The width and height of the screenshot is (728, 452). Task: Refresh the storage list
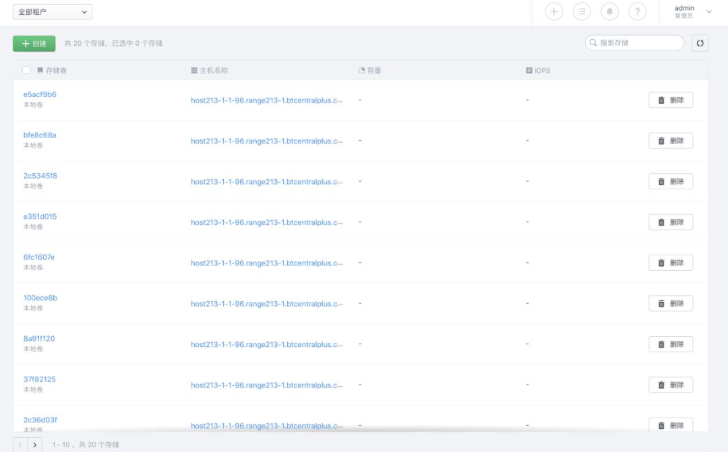[700, 43]
